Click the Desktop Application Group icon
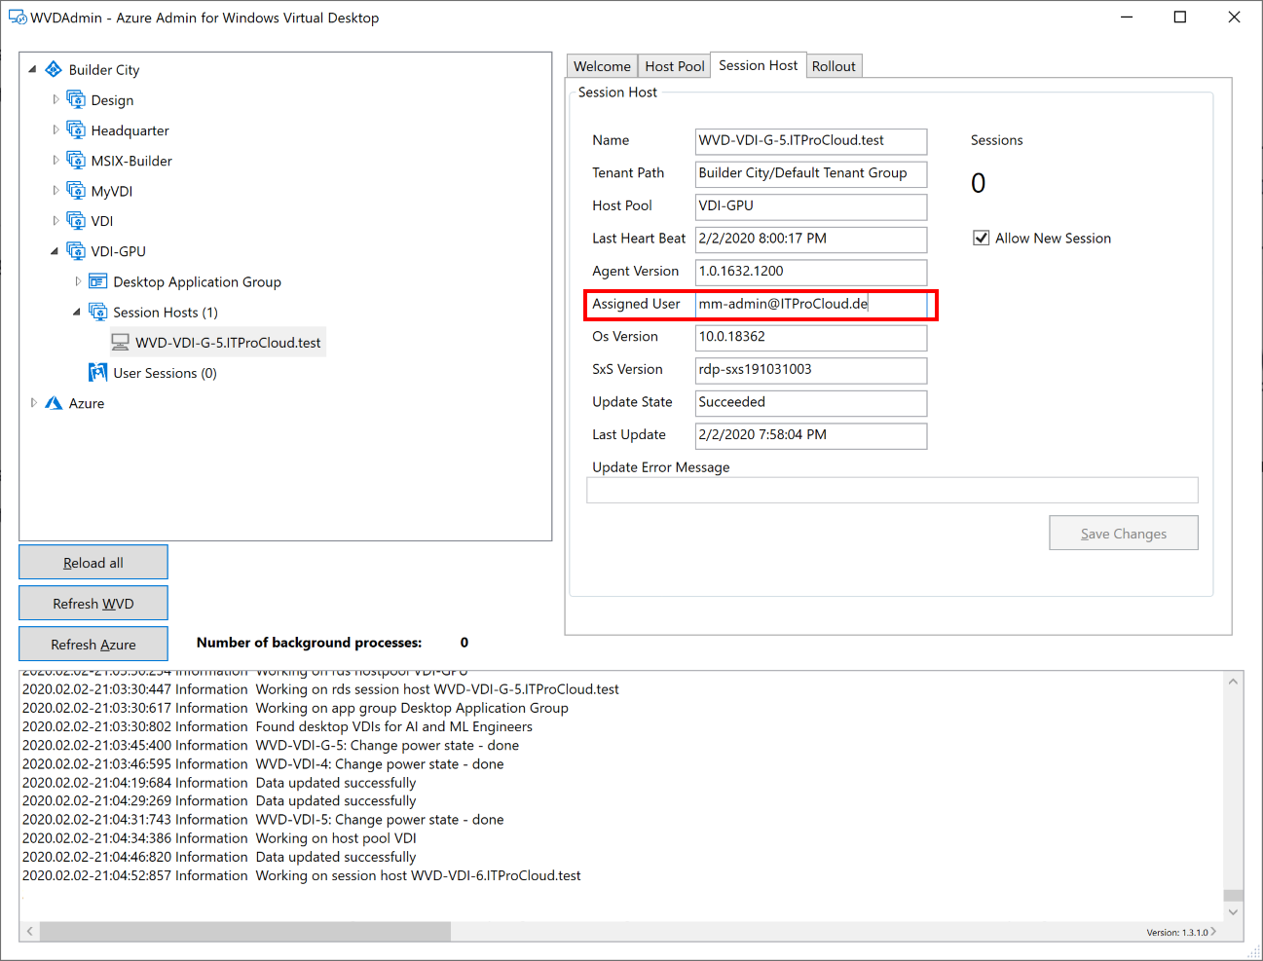 coord(97,281)
